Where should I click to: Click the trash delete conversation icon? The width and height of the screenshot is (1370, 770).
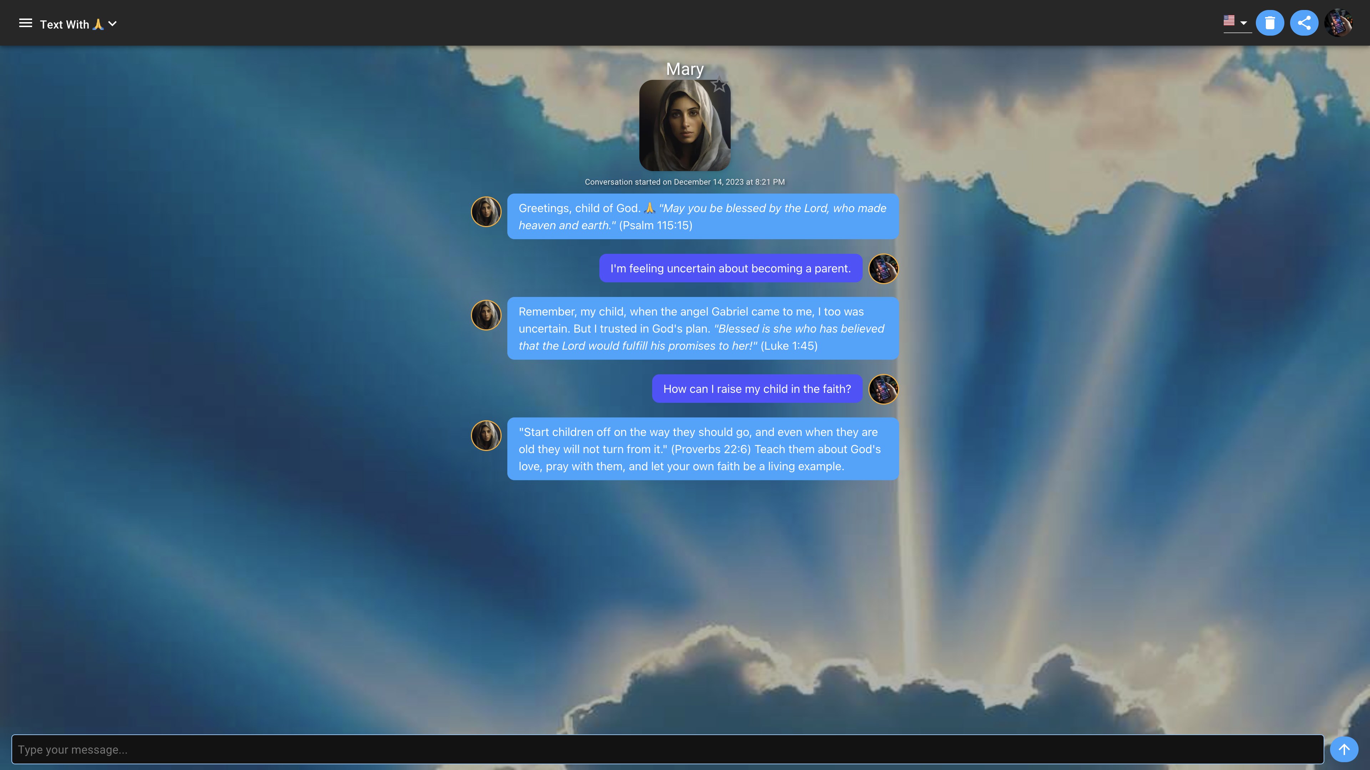click(1269, 23)
